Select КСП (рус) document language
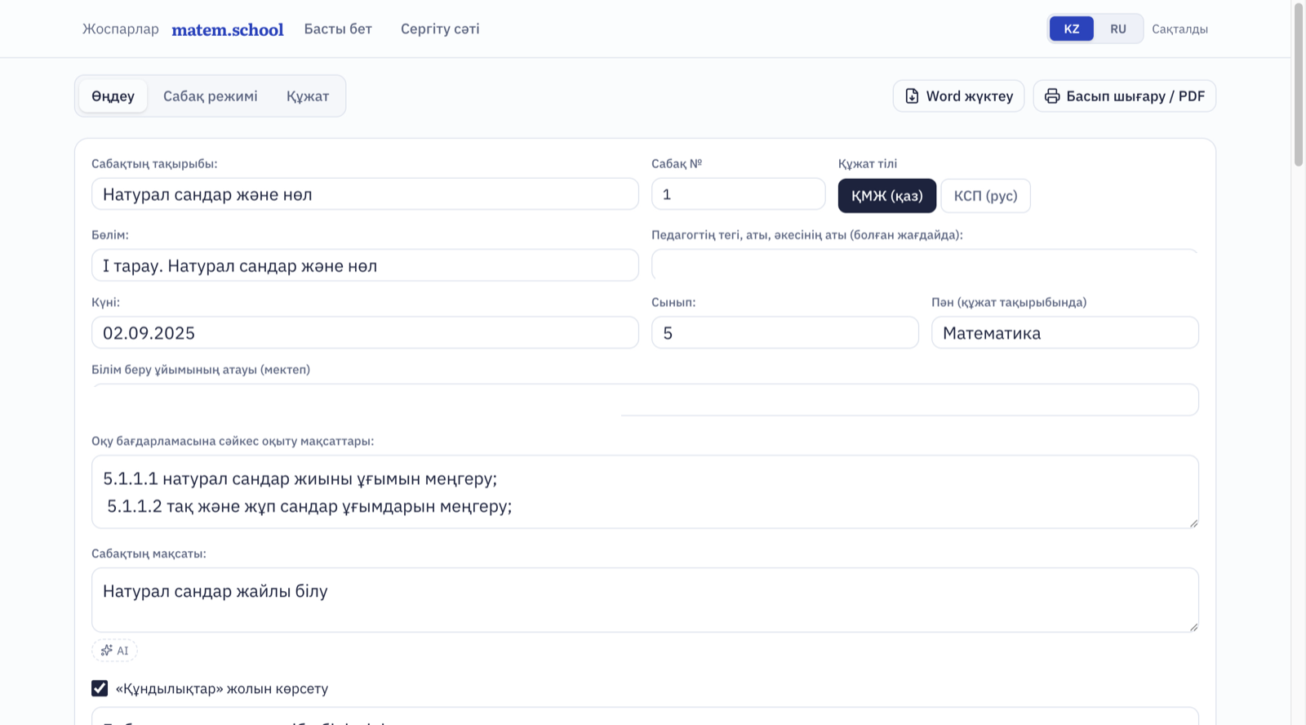 point(985,196)
